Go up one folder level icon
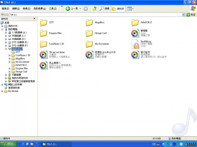The height and width of the screenshot is (147, 197). 95,9
